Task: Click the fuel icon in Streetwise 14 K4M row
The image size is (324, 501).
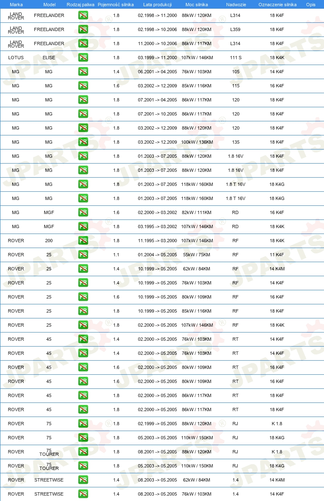Action: click(x=83, y=480)
